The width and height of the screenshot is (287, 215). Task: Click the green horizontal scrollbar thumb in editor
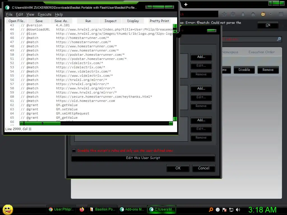point(42,123)
